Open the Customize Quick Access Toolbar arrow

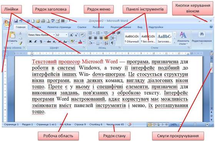click(70, 21)
